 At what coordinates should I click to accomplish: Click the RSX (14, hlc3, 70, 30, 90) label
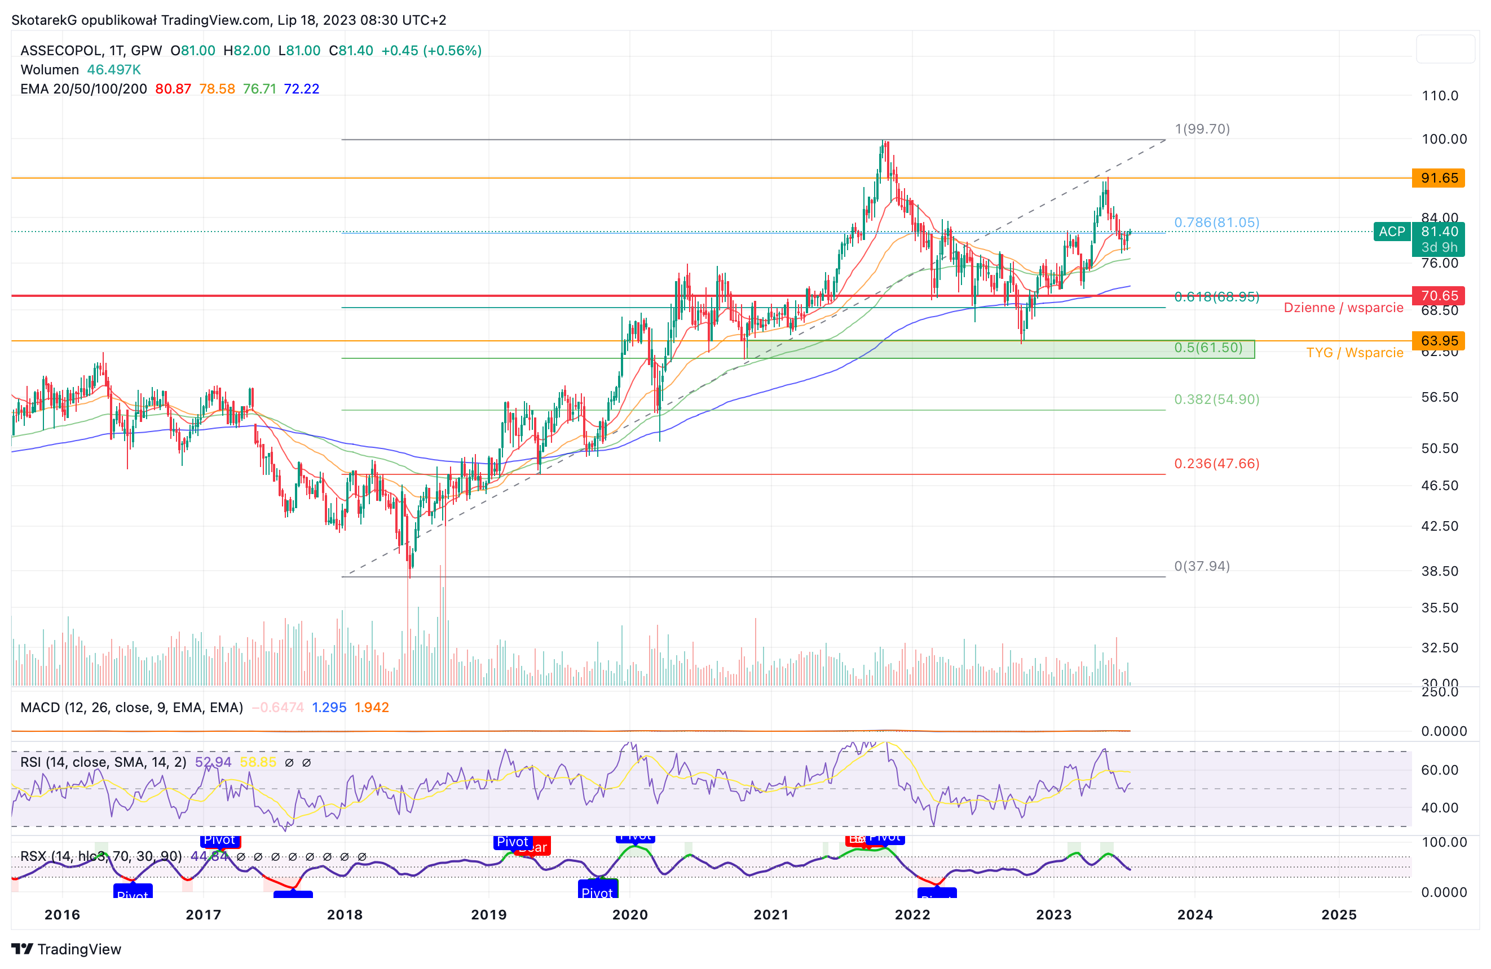coord(101,856)
